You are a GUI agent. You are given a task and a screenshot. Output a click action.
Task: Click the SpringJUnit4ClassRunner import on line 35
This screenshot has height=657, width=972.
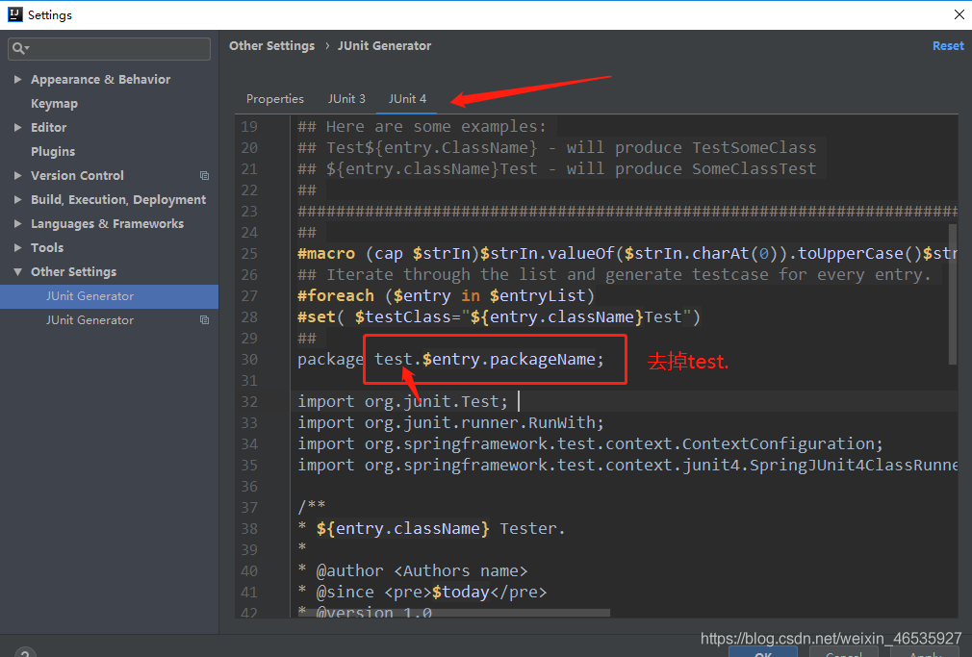tap(627, 465)
